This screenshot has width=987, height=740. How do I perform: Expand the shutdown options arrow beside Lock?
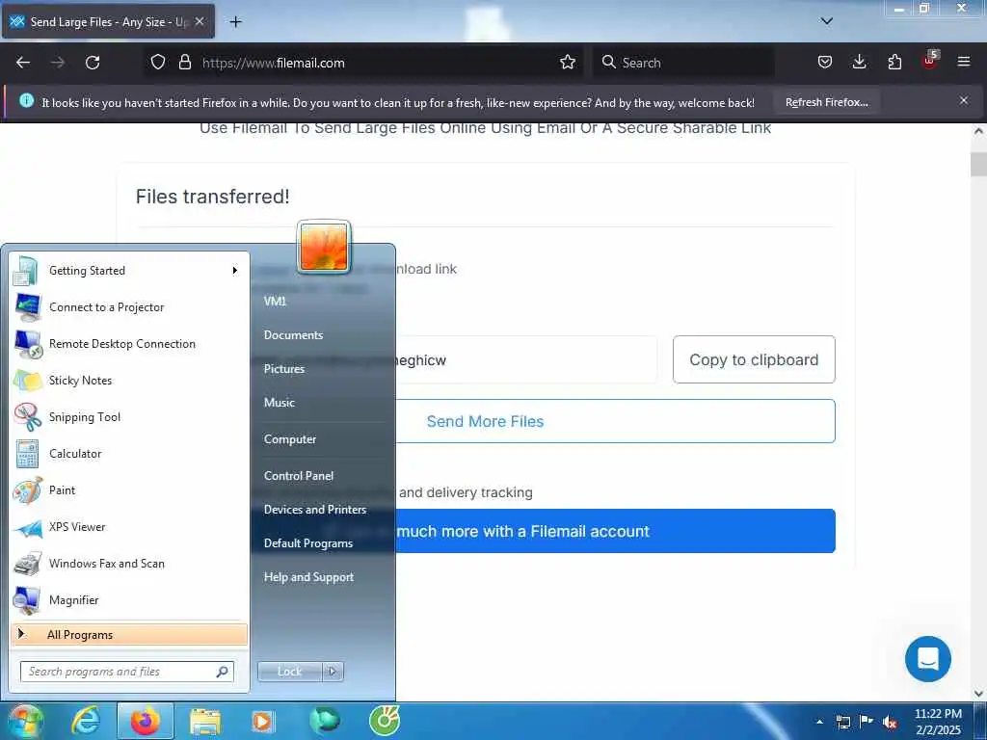333,672
